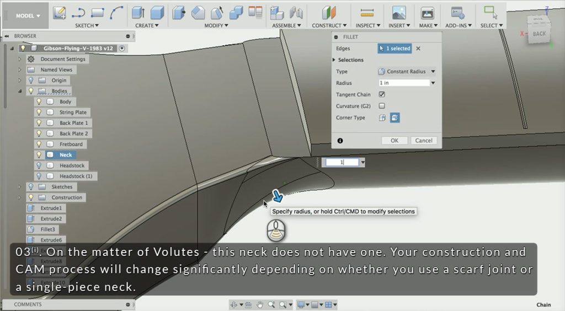
Task: Choose the Shell icon in Modify group
Action: coord(218,13)
